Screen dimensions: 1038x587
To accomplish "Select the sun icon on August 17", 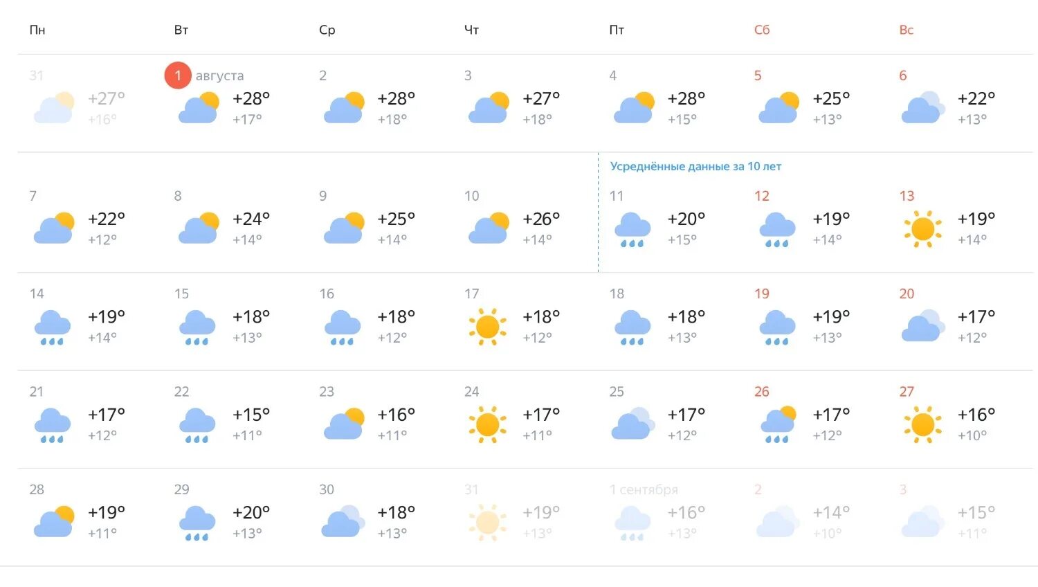I will coord(488,327).
